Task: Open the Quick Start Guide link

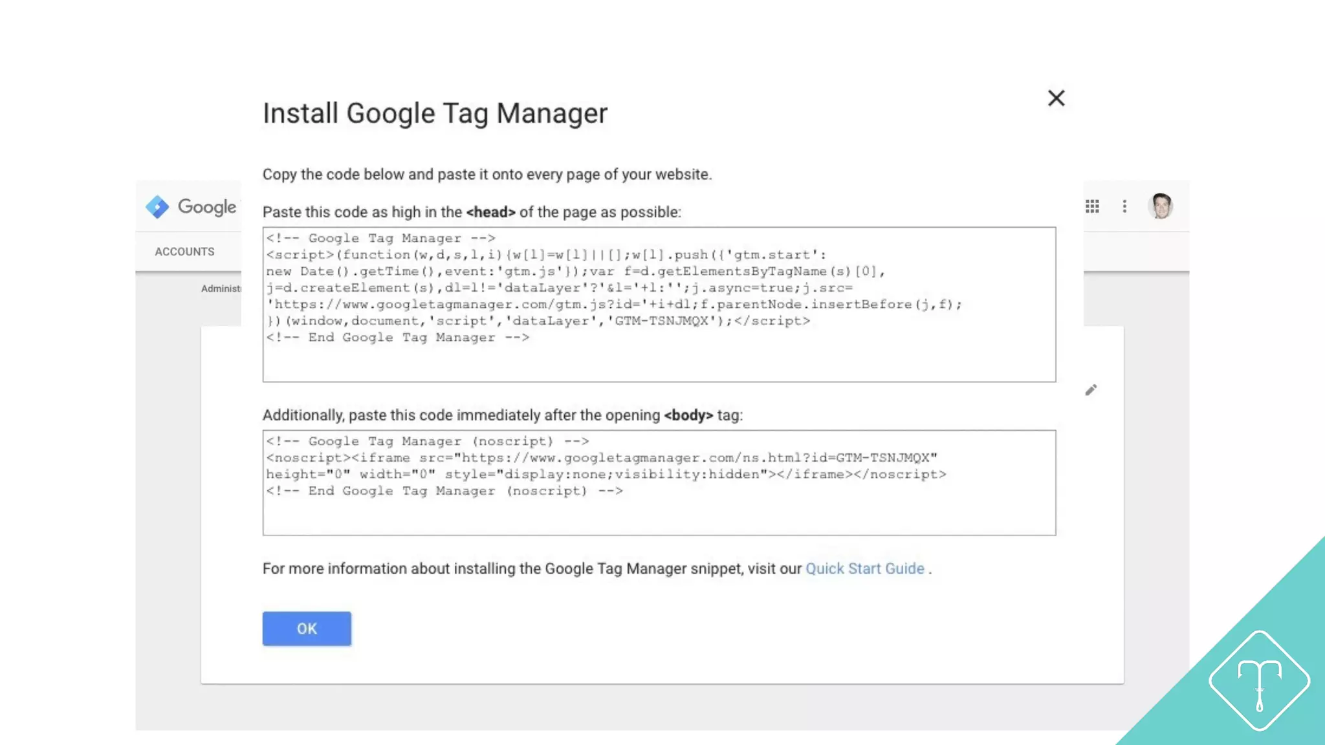Action: point(864,568)
